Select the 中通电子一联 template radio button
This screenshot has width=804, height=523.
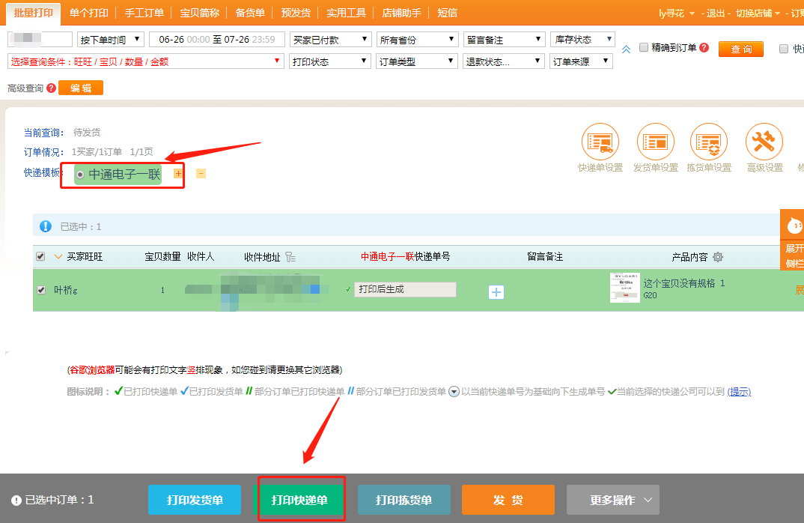click(x=80, y=175)
